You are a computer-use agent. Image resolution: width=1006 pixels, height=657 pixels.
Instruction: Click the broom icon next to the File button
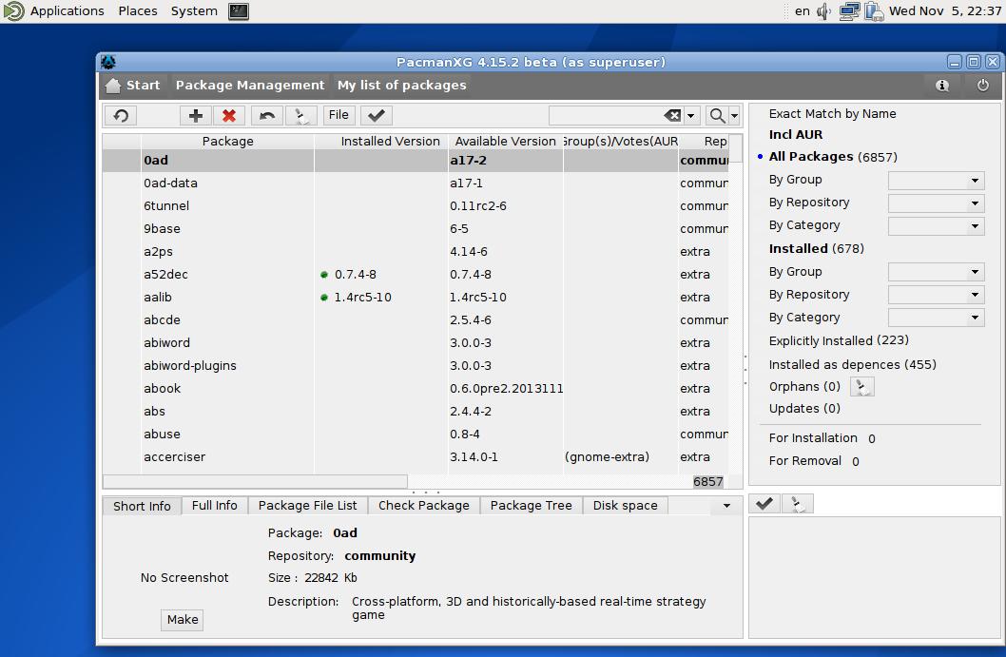pos(300,115)
